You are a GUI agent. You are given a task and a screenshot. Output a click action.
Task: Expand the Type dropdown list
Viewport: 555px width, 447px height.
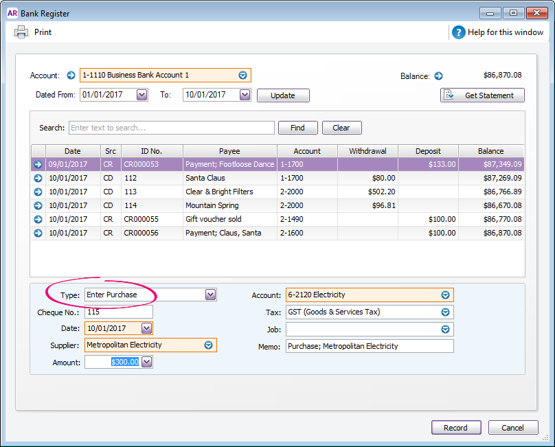211,295
